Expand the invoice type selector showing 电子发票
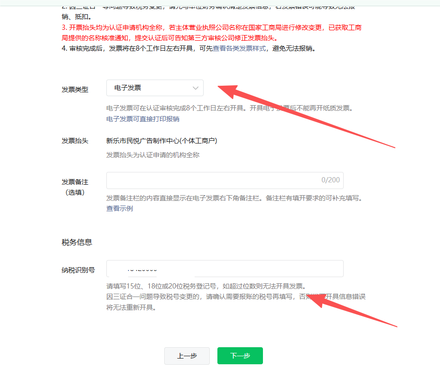Screen dimensions: 440x378 pyautogui.click(x=155, y=88)
